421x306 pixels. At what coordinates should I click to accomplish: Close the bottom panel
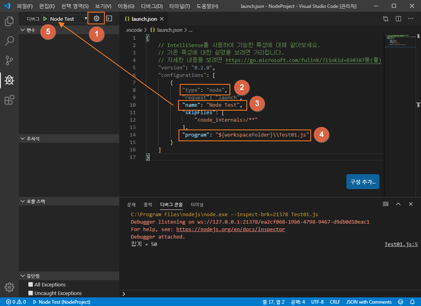click(411, 204)
